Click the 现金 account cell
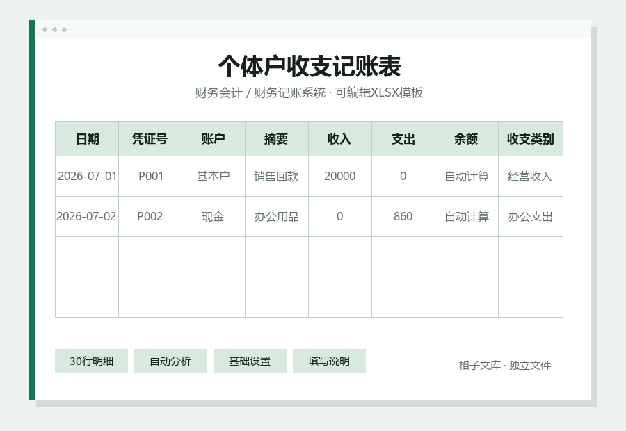This screenshot has height=431, width=626. pos(214,217)
